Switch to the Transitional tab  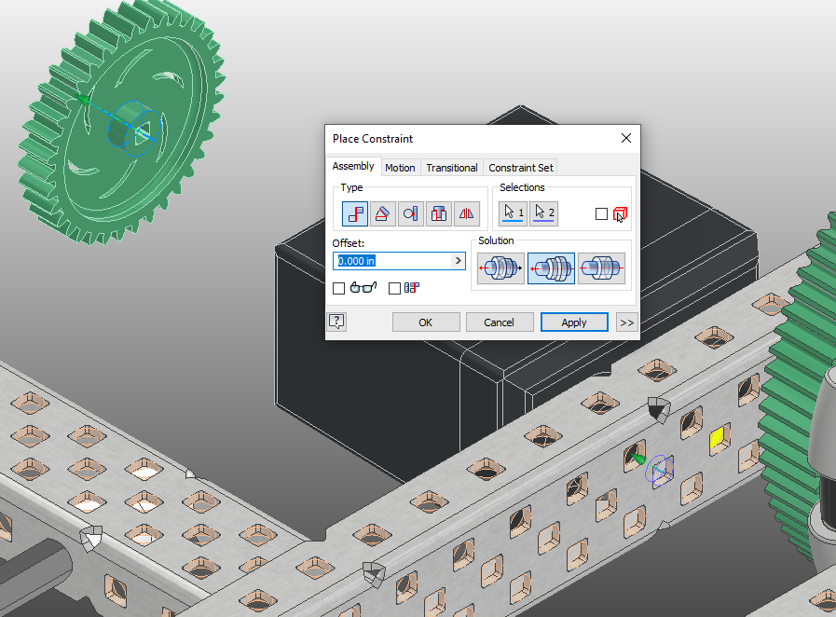[x=452, y=168]
